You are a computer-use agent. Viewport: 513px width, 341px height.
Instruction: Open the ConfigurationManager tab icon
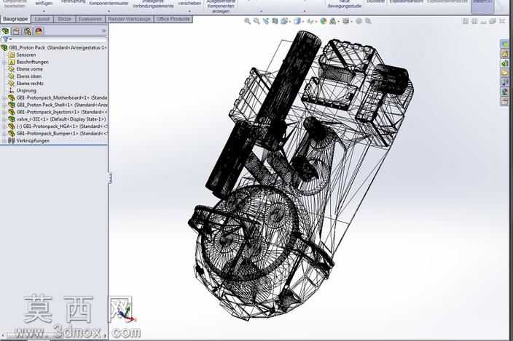(x=28, y=31)
